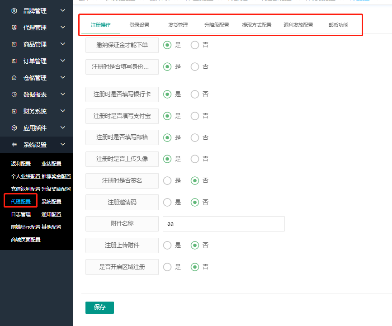Click the 附件名称 text input field
This screenshot has width=392, height=326.
tap(223, 224)
